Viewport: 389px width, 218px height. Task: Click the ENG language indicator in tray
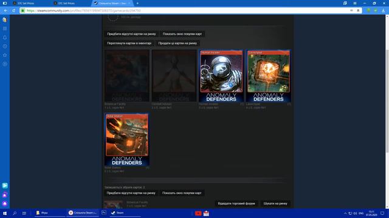coord(361,213)
